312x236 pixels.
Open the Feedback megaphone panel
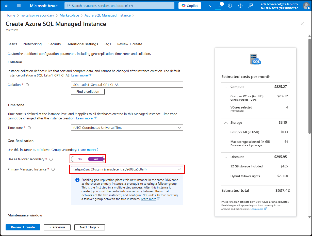[x=250, y=5]
